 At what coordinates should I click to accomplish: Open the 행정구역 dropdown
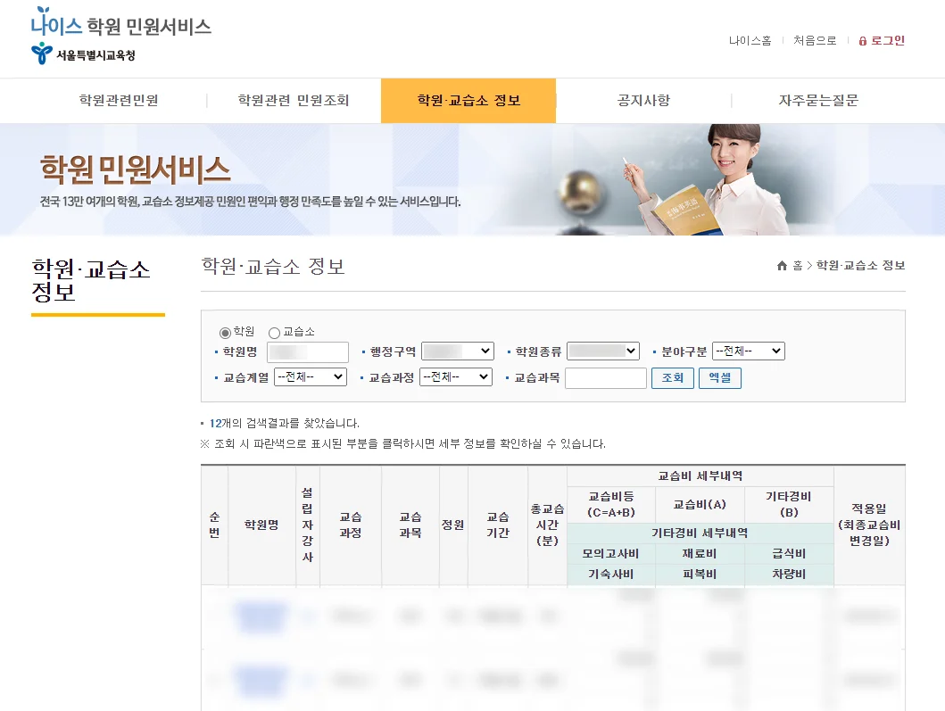(x=457, y=351)
